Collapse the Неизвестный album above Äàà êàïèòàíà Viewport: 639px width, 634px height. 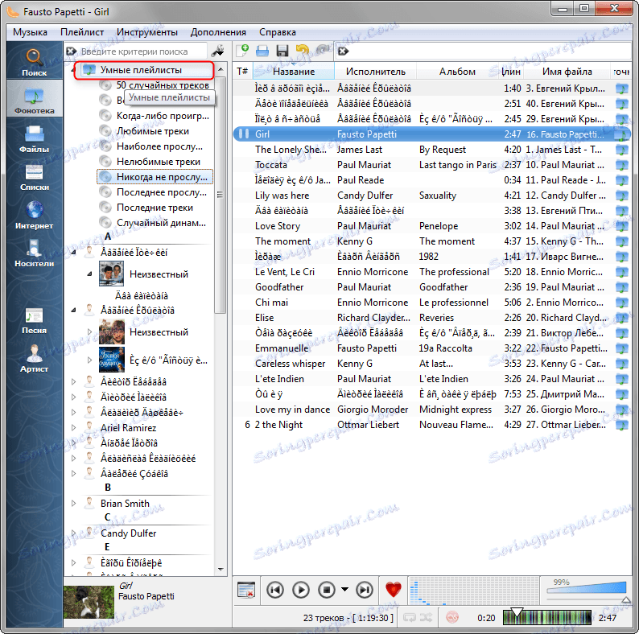click(x=89, y=274)
